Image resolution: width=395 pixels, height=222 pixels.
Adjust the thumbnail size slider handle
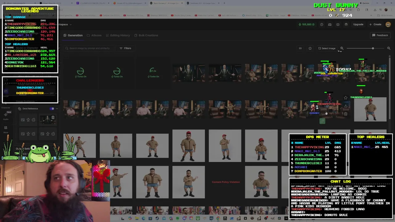click(373, 48)
